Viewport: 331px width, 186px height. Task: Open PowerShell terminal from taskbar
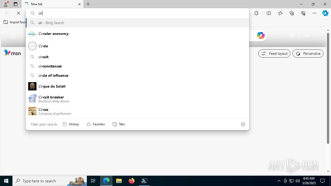(x=144, y=181)
